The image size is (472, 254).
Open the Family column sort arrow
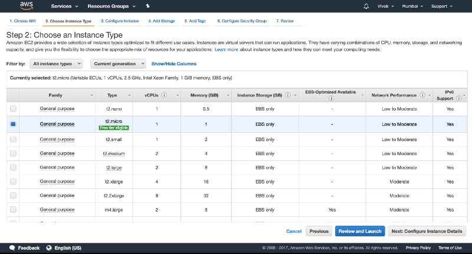[91, 95]
